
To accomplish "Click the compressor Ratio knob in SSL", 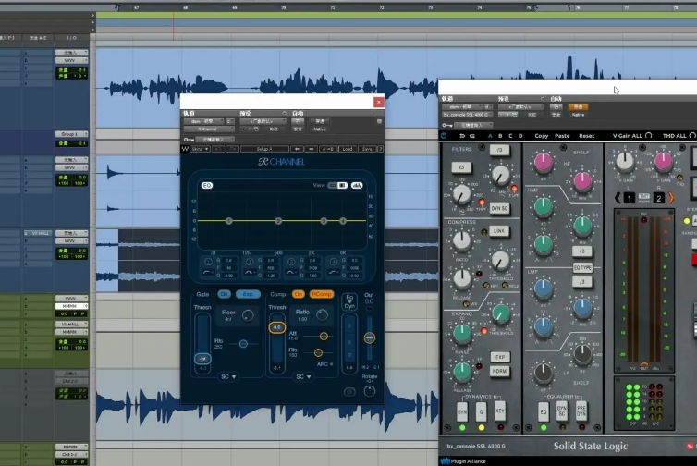I will click(462, 240).
